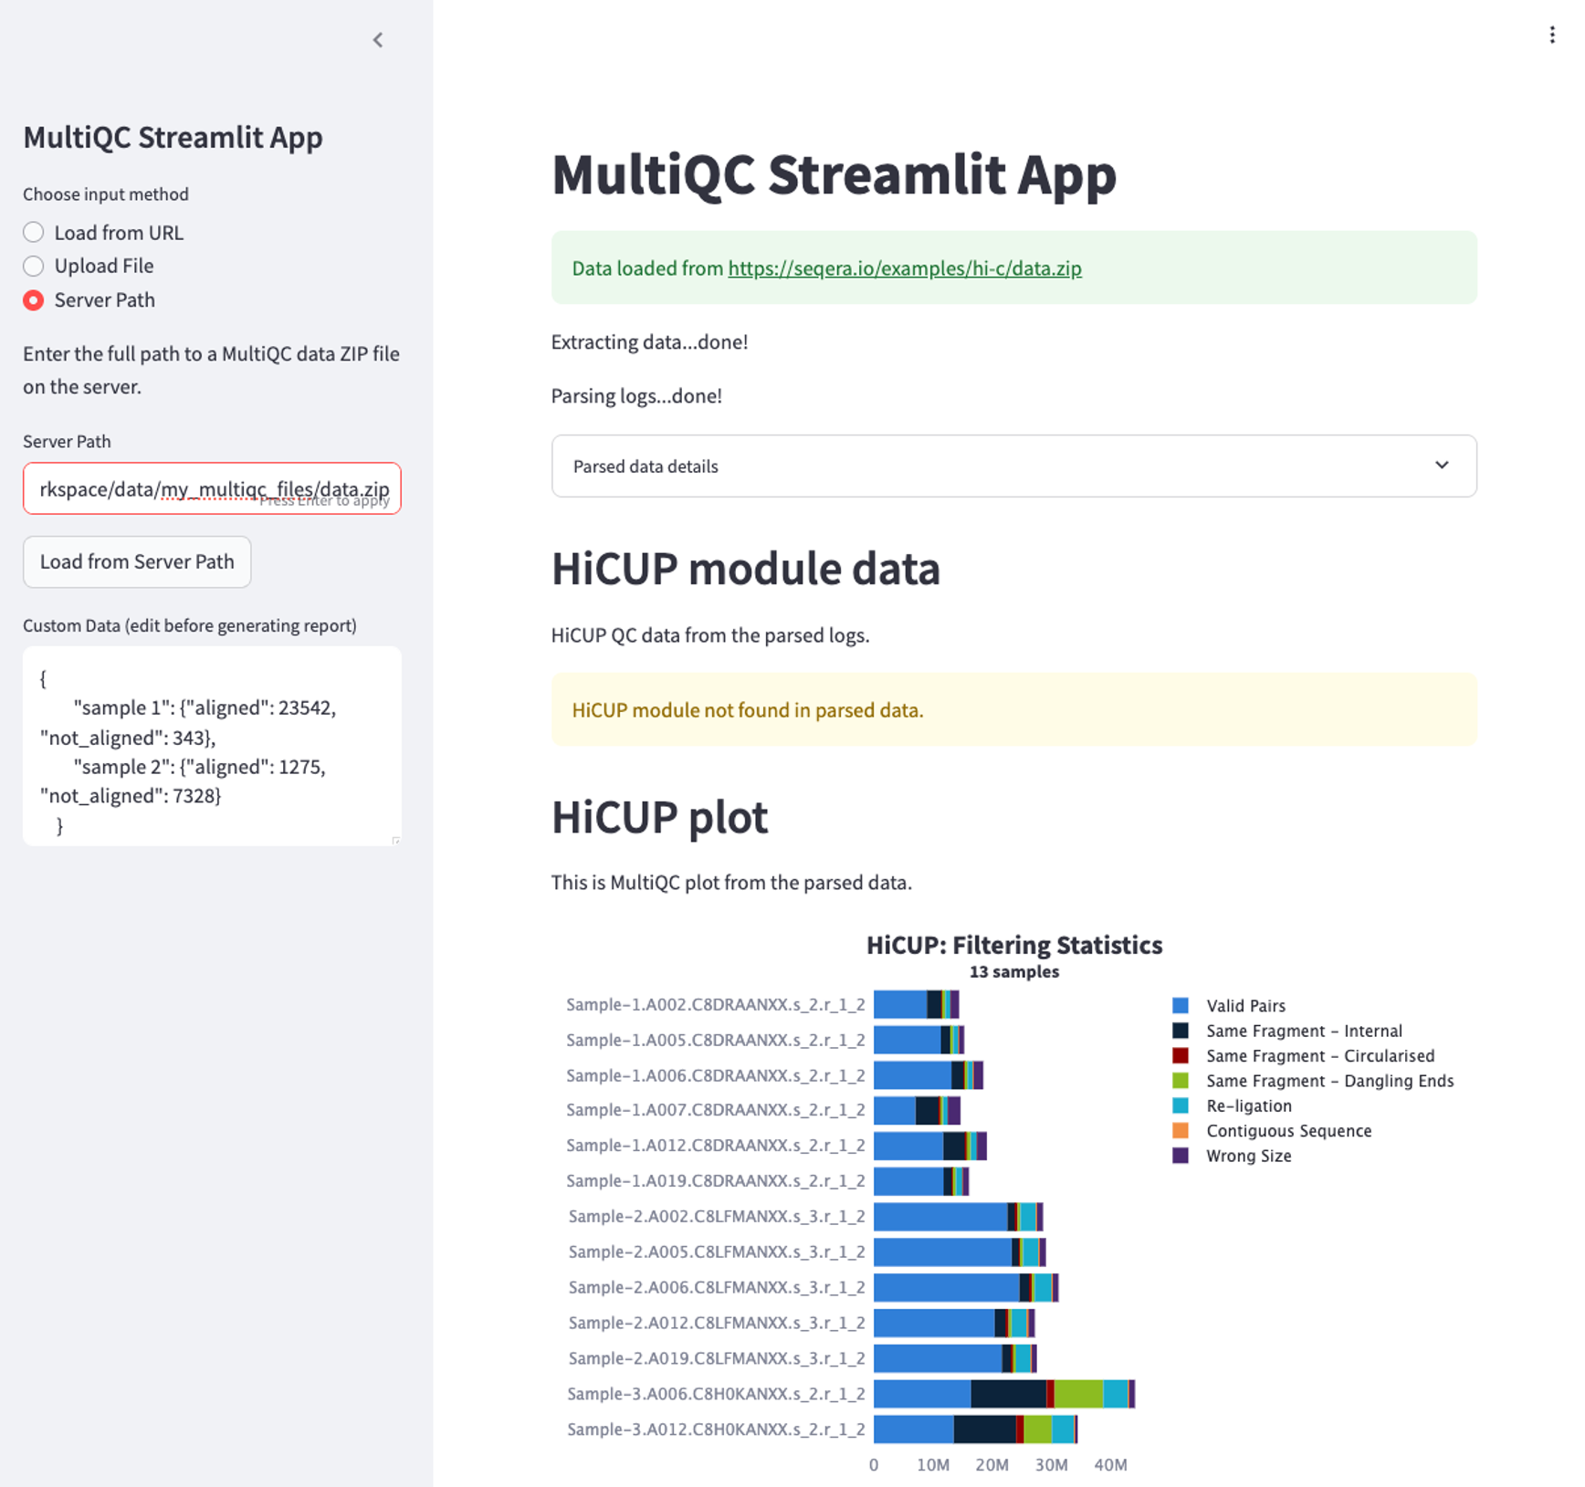The image size is (1585, 1487).
Task: Click the HiCUP module not found warning
Action: point(1013,710)
